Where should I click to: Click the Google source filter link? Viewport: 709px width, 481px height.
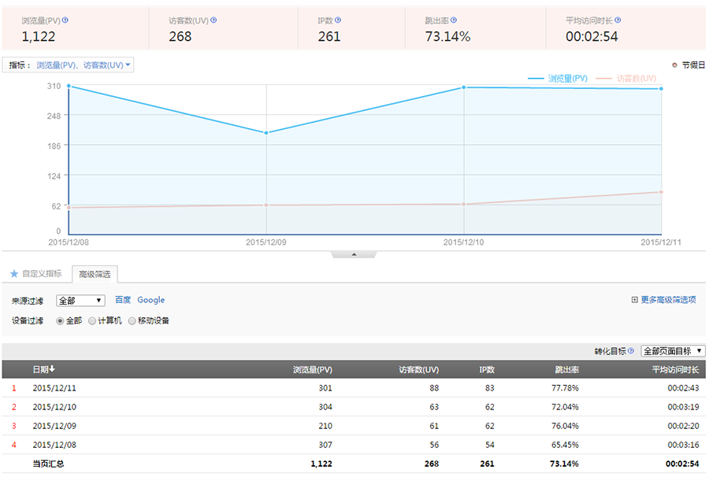(x=151, y=300)
